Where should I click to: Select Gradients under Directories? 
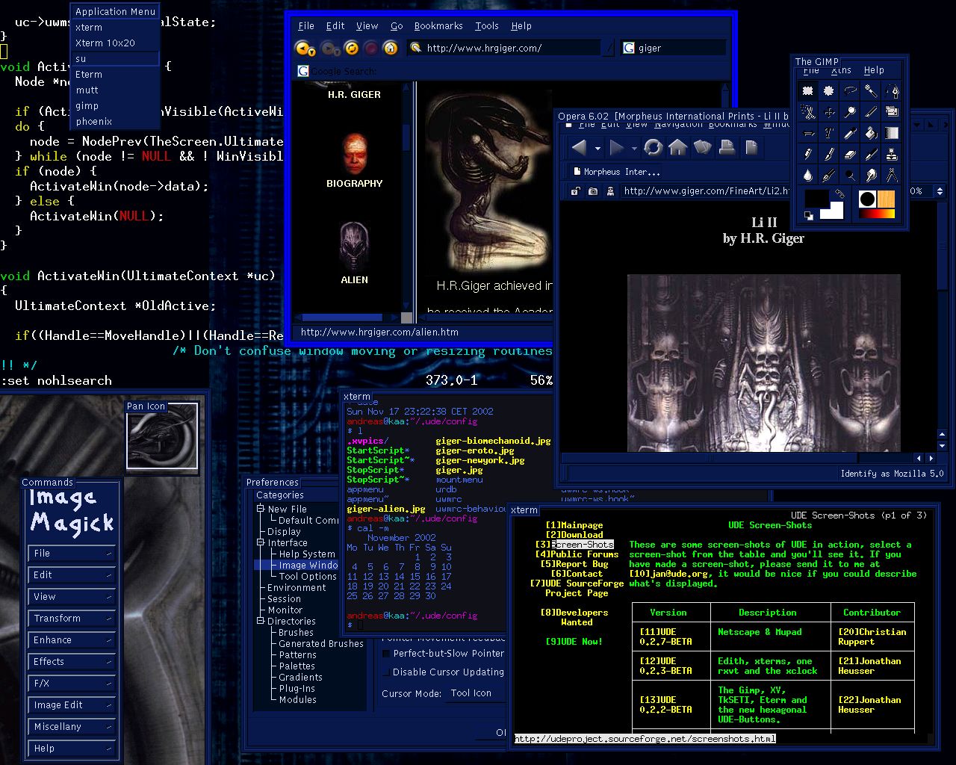(300, 678)
